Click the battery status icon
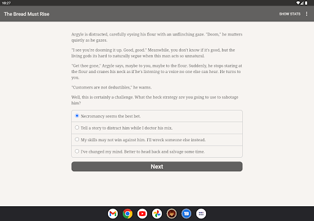 pyautogui.click(x=306, y=3)
